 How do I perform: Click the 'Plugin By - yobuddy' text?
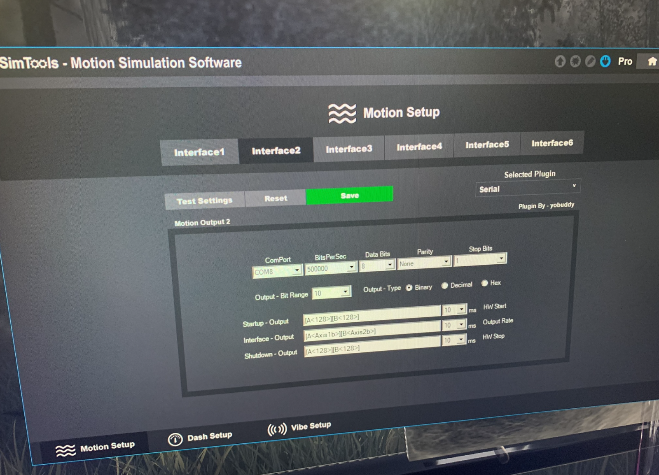click(x=546, y=205)
